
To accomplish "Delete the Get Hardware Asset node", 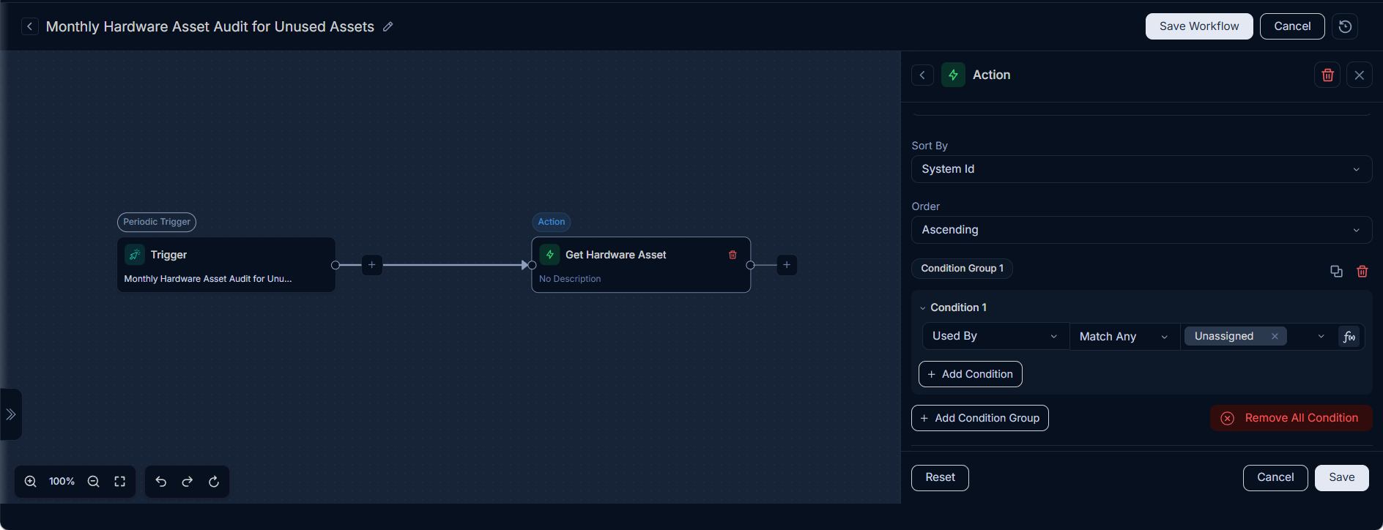I will tap(733, 255).
